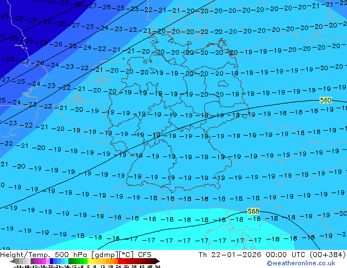Image resolution: width=347 pixels, height=268 pixels.
Task: Pick the cyan legend swatch at -18
Action: (x=66, y=261)
